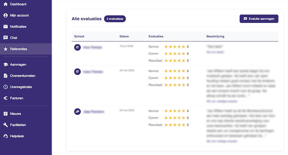
Task: Click the Alle evaluaties heading
Action: 86,19
